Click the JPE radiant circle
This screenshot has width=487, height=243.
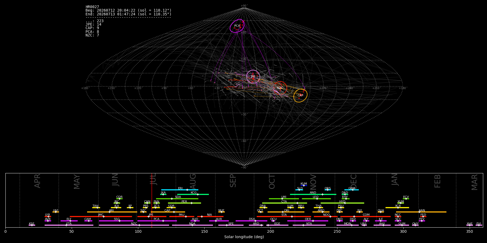tap(253, 77)
